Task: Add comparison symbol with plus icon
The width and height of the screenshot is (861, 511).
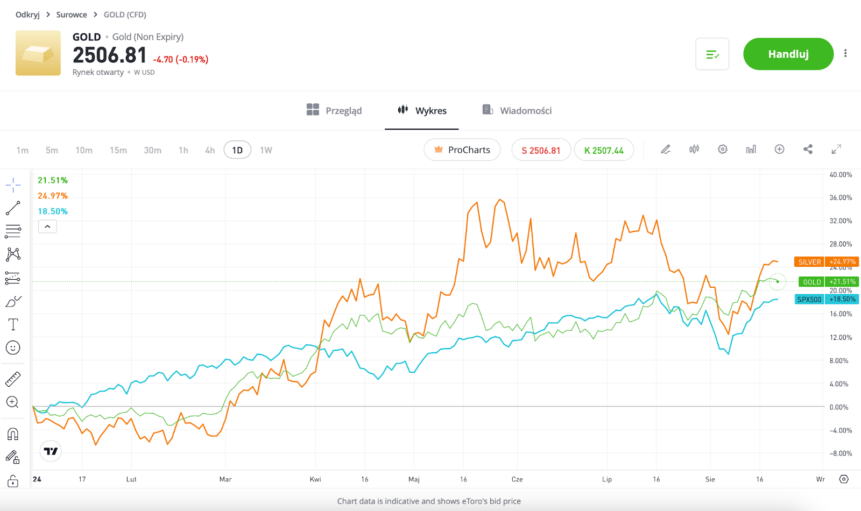Action: (779, 150)
